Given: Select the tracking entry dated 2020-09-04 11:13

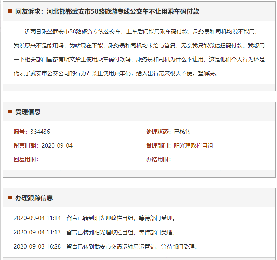Looking at the screenshot, I should (95, 232).
